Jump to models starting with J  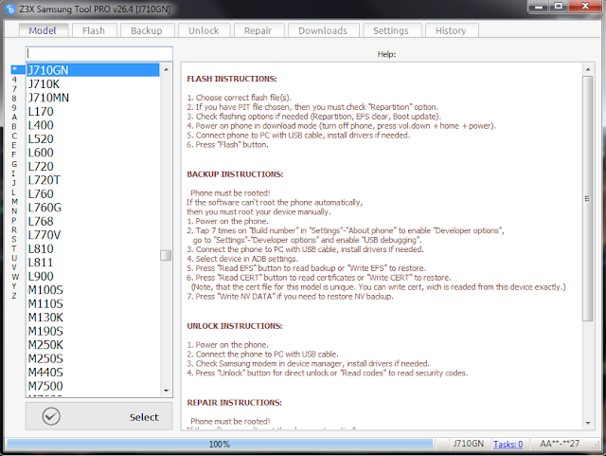pyautogui.click(x=14, y=183)
